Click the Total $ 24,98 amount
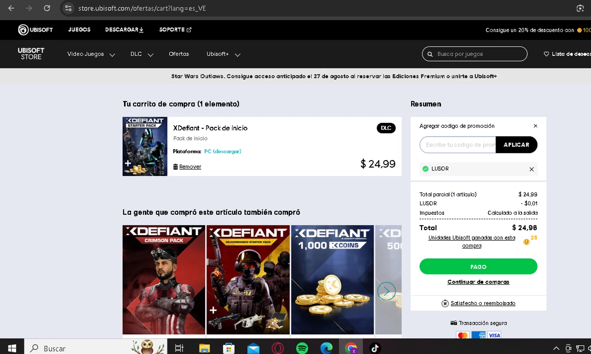 (524, 228)
